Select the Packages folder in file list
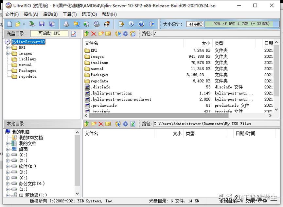 click(x=99, y=75)
